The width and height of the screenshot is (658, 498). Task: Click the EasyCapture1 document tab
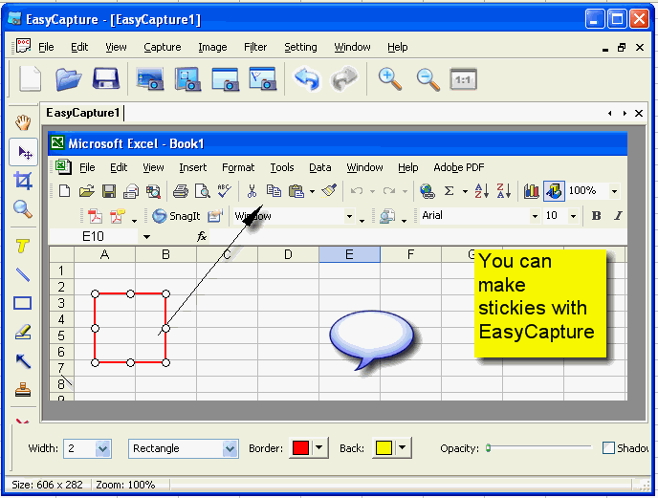[83, 113]
